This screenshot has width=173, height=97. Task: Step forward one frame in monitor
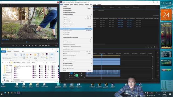coord(33,46)
